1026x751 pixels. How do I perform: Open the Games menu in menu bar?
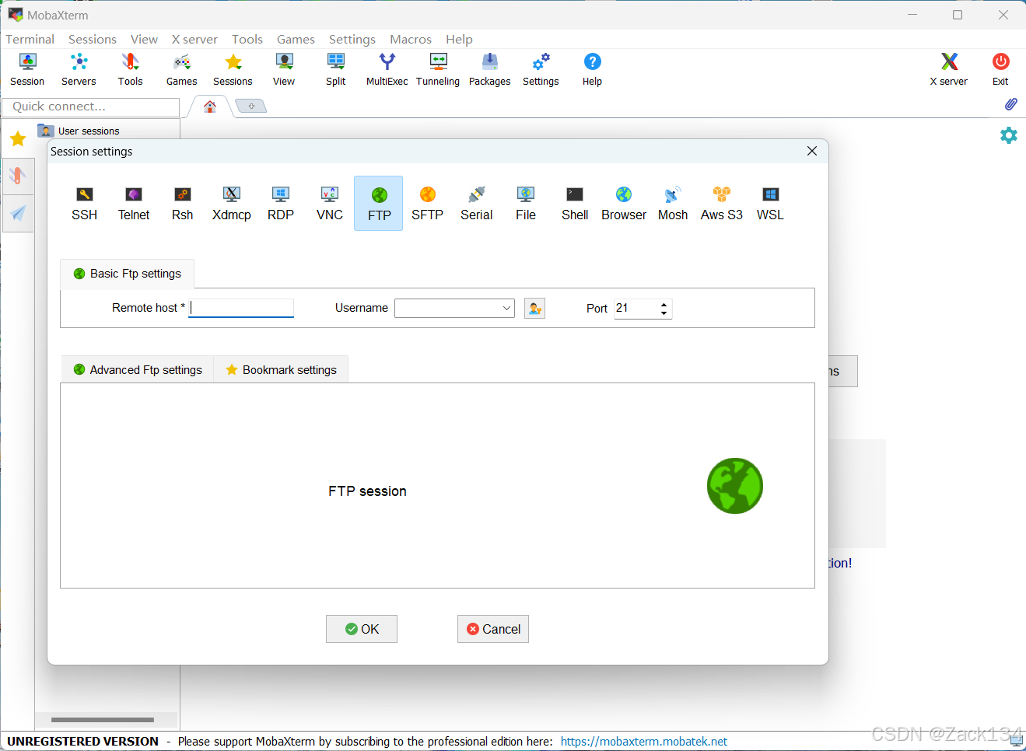[x=296, y=39]
